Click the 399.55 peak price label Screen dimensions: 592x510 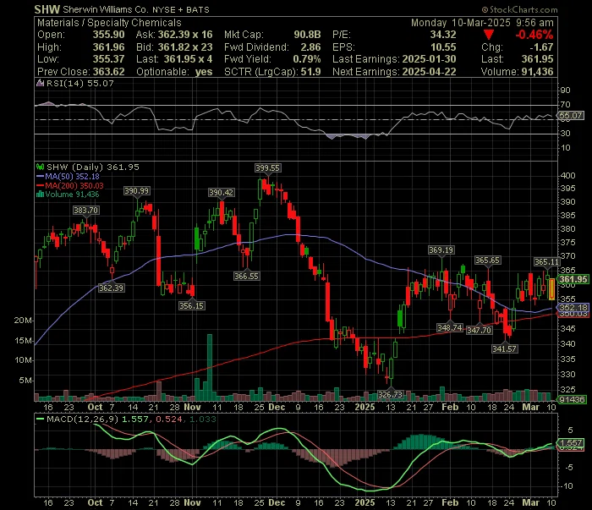pyautogui.click(x=267, y=167)
